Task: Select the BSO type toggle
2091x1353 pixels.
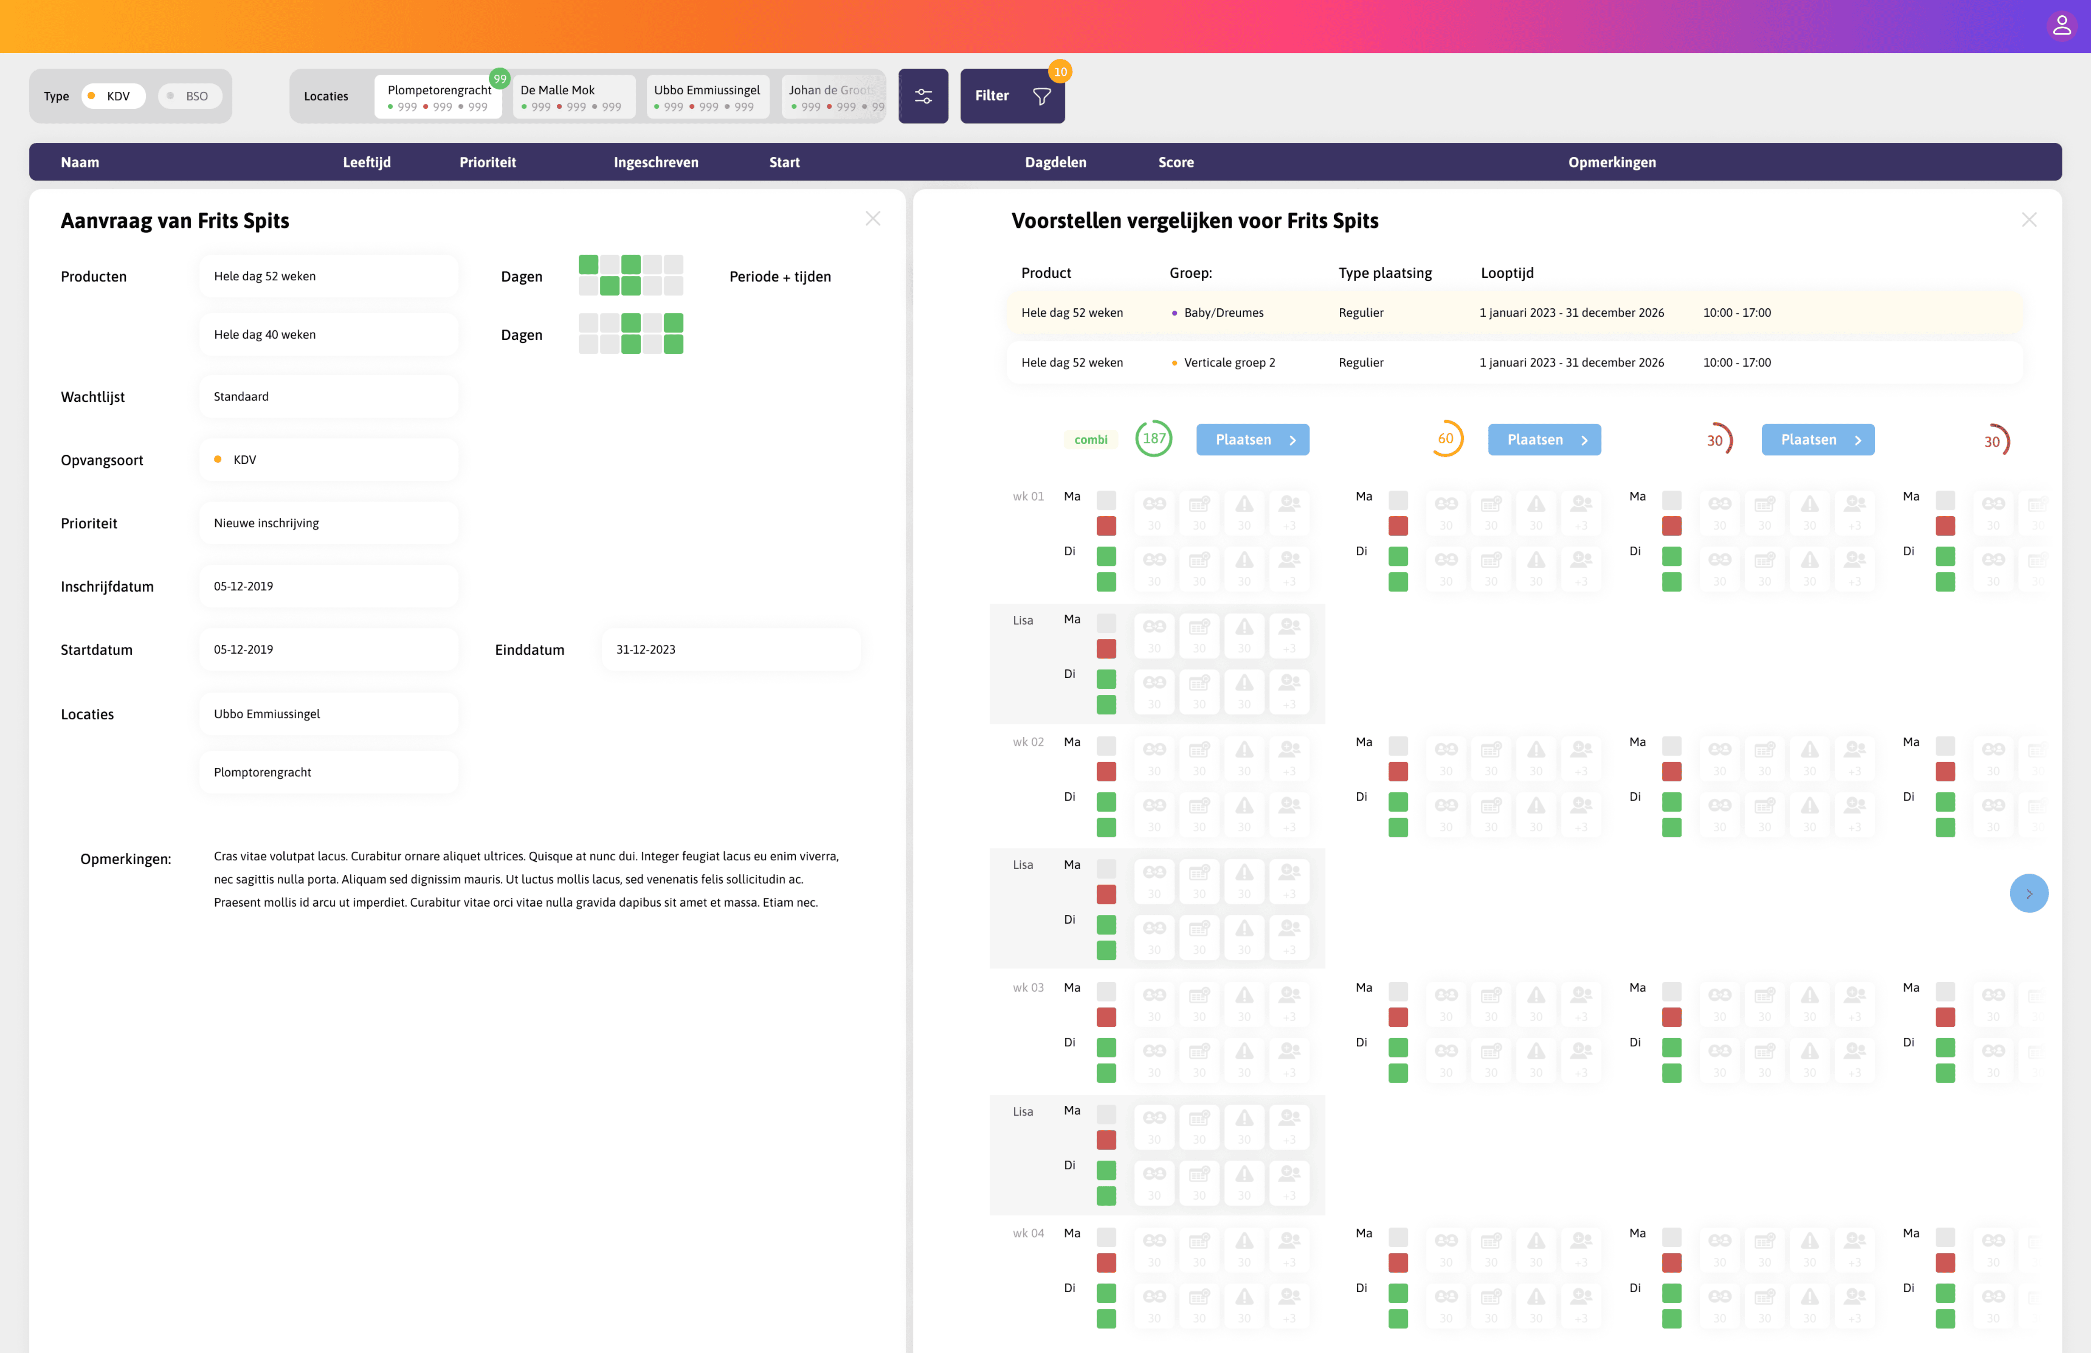Action: coord(190,96)
